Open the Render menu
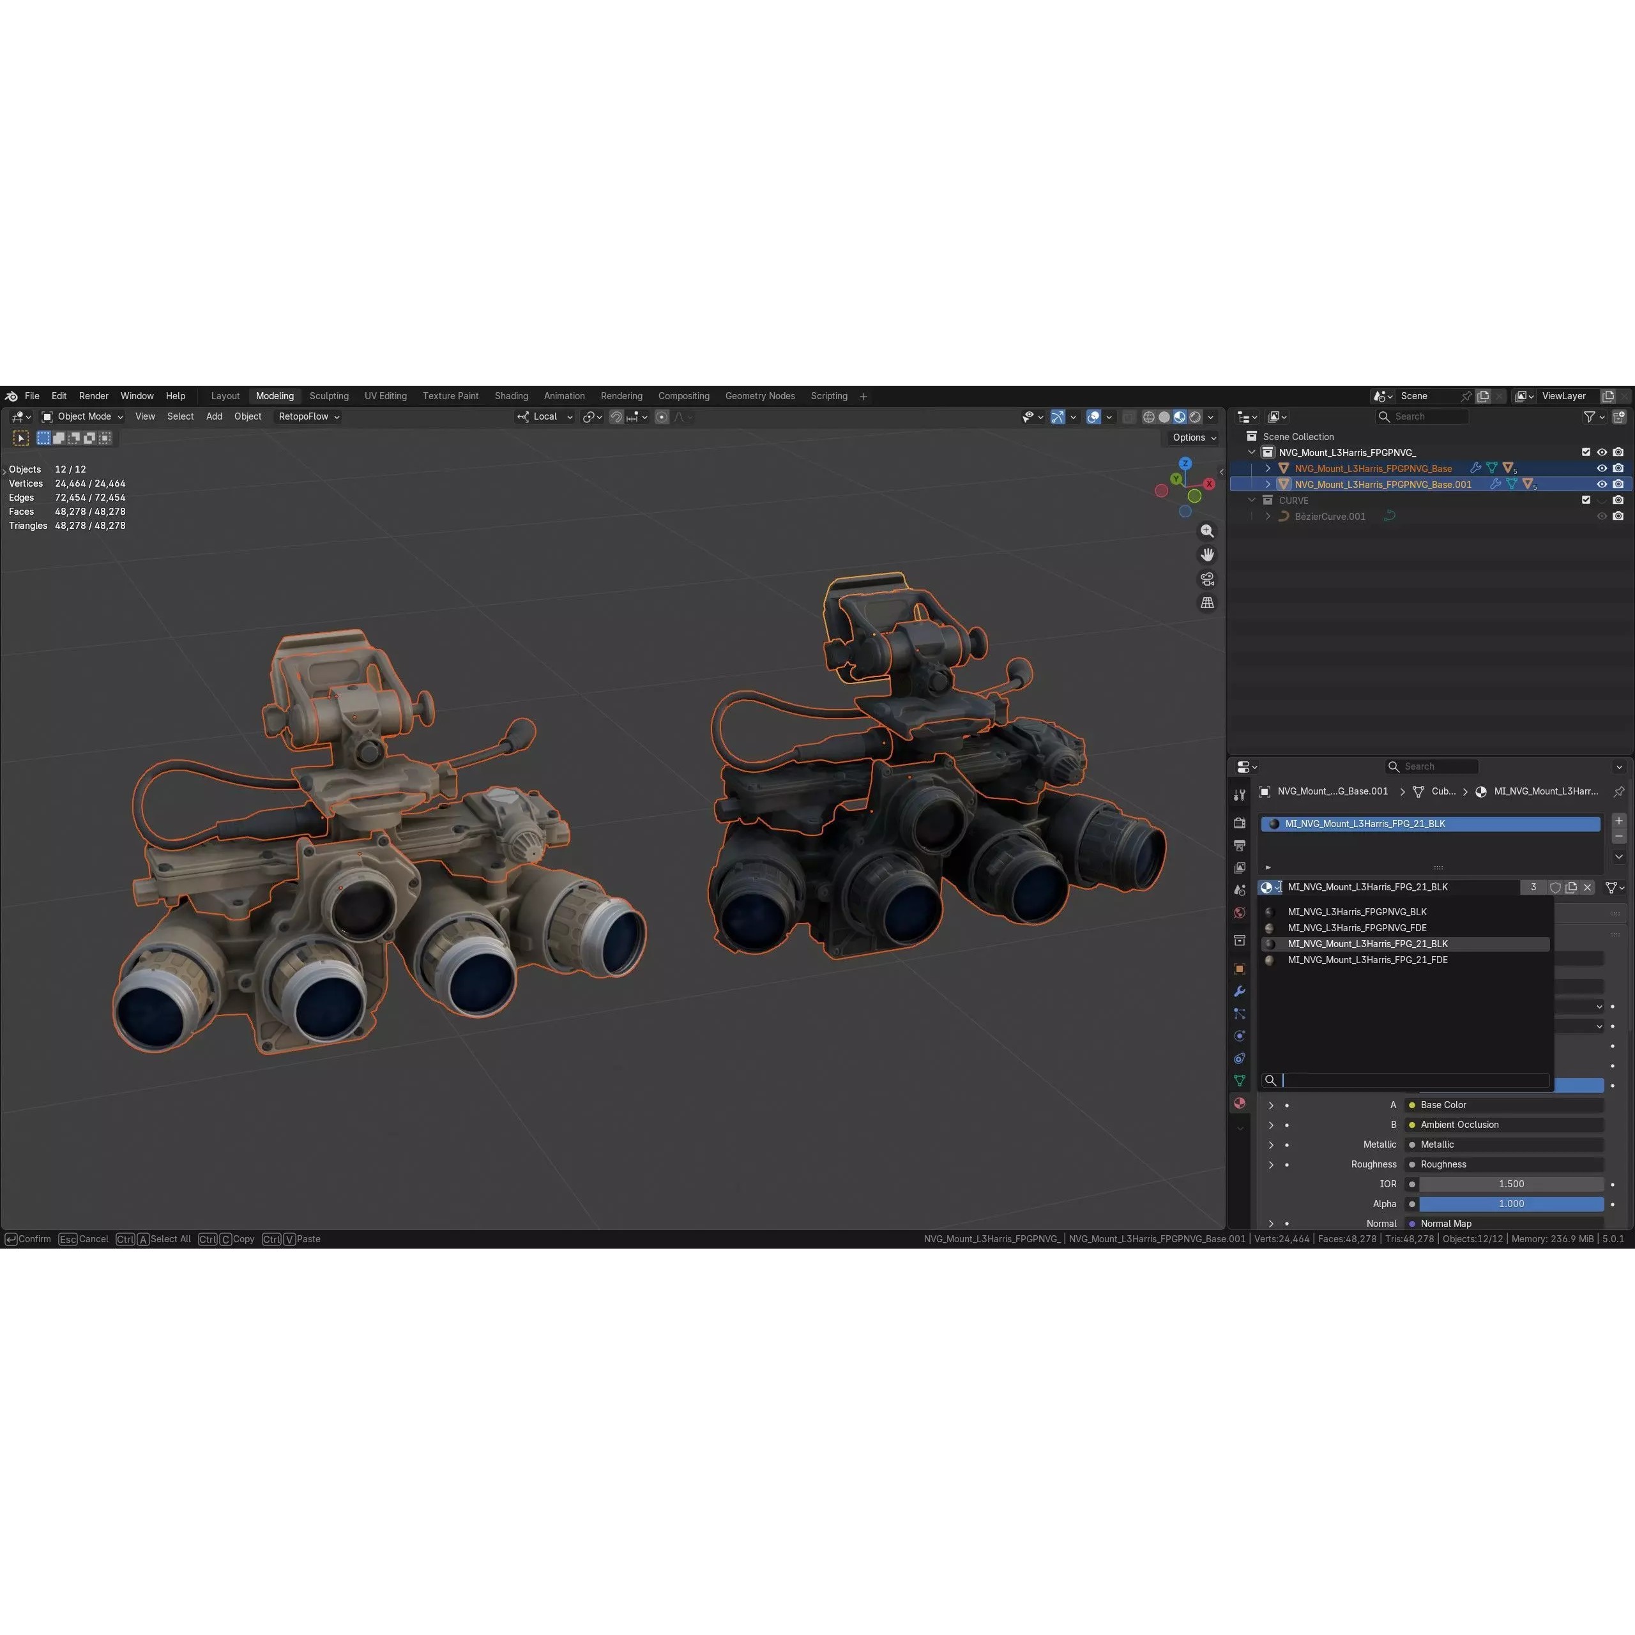Image resolution: width=1635 pixels, height=1635 pixels. click(93, 395)
